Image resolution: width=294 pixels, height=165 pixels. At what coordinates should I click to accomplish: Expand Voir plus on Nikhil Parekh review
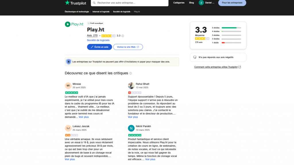[150, 159]
